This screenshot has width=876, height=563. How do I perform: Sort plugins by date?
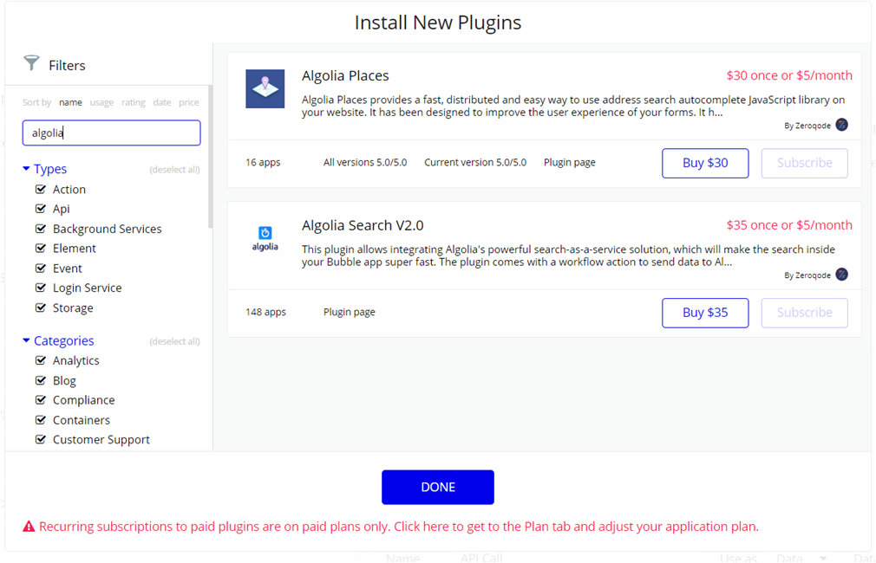(x=162, y=103)
